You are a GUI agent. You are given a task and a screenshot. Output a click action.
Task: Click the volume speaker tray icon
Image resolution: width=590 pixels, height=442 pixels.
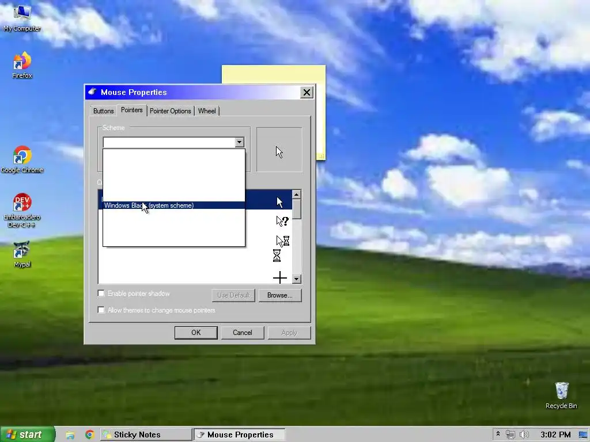pos(524,435)
